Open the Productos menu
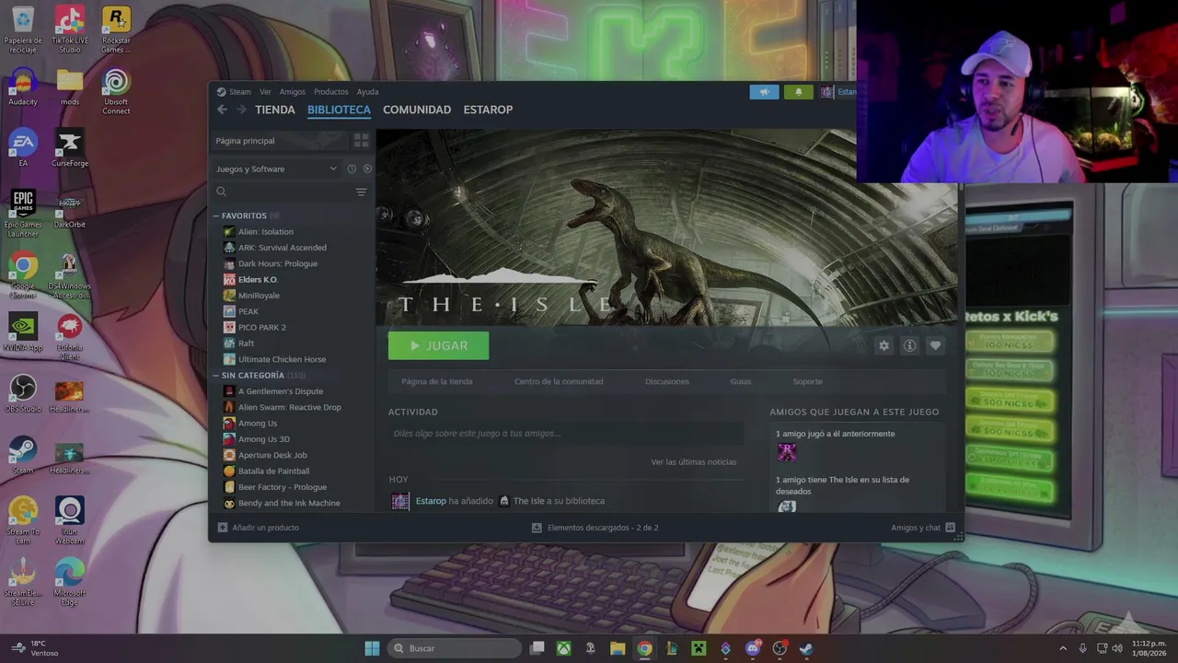The width and height of the screenshot is (1178, 663). 331,92
